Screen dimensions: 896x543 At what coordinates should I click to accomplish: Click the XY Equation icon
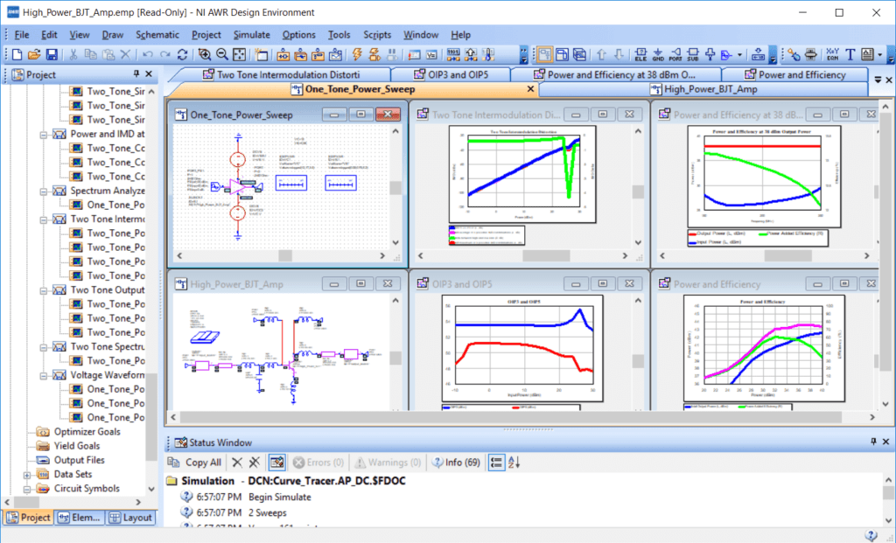[x=831, y=54]
